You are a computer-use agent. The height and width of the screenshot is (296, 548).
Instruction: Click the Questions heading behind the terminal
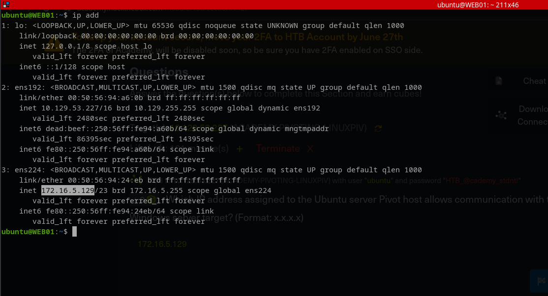coord(159,73)
